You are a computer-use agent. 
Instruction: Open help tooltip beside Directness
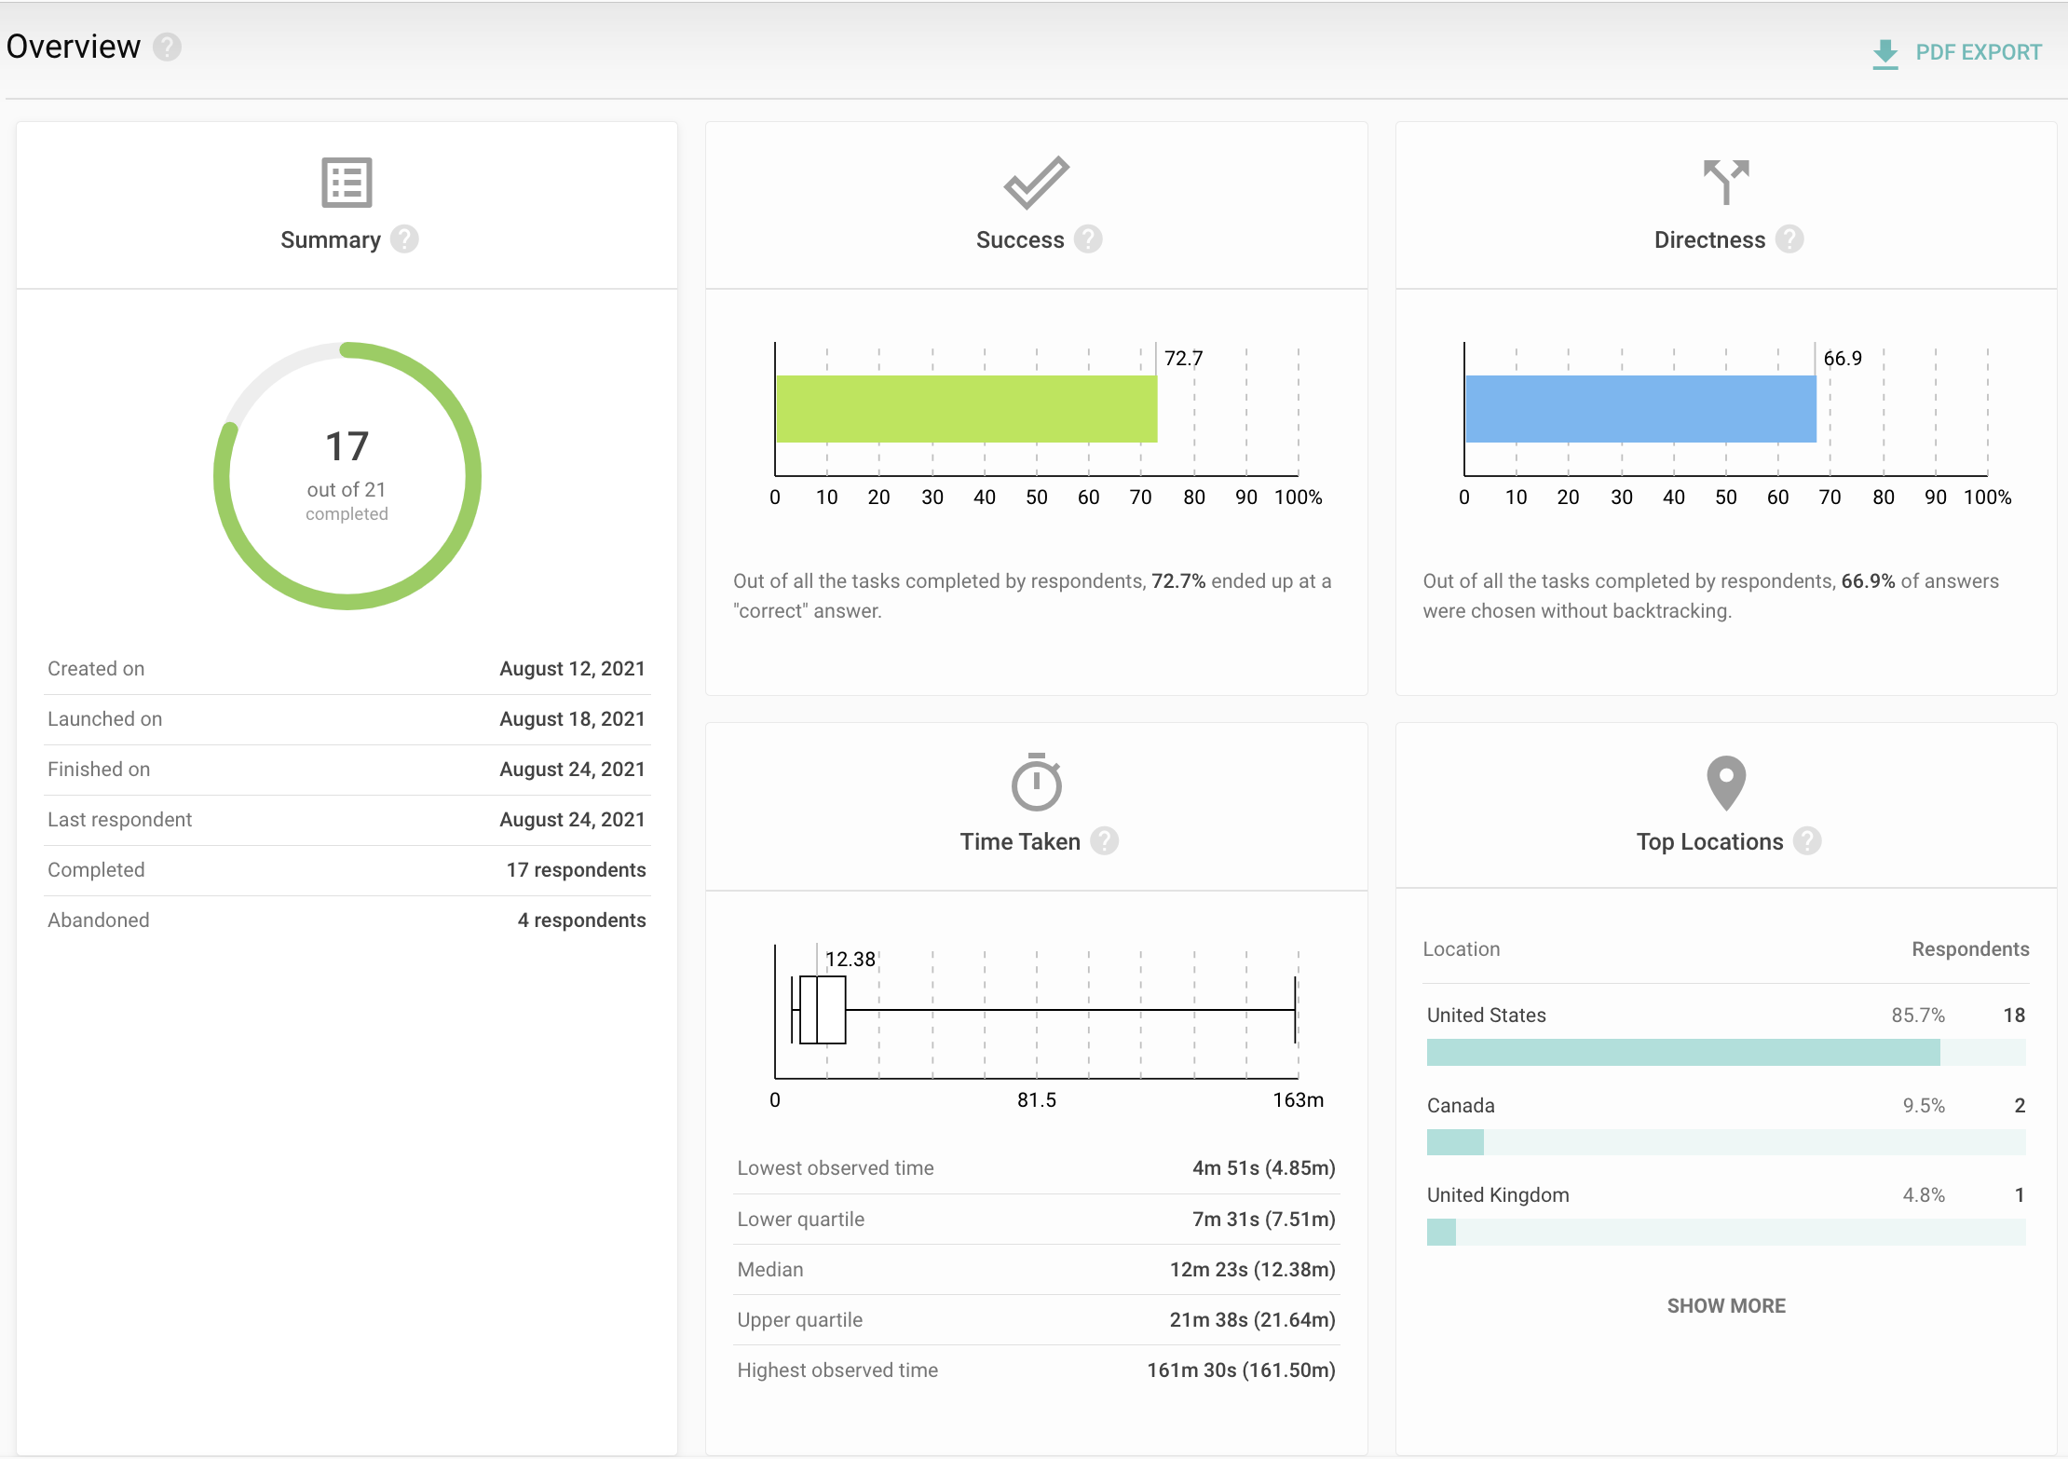(1789, 239)
